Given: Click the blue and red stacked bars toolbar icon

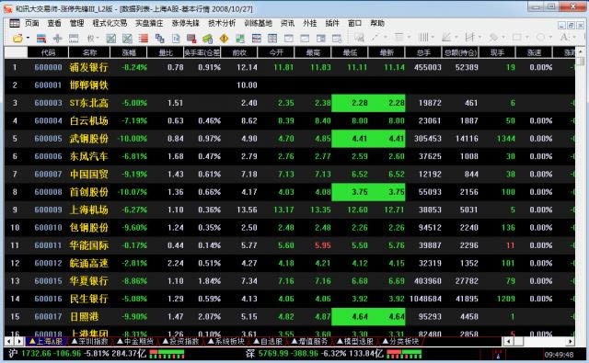Looking at the screenshot, I should 41,39.
